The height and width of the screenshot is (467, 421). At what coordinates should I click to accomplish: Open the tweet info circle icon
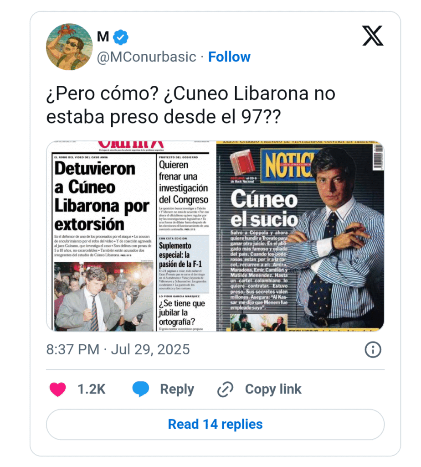coord(373,350)
